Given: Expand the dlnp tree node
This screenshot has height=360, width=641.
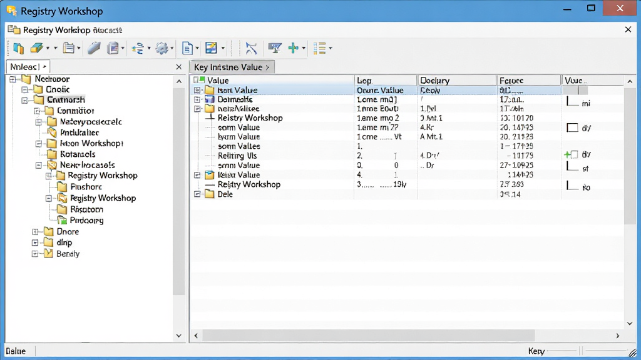Looking at the screenshot, I should click(36, 243).
